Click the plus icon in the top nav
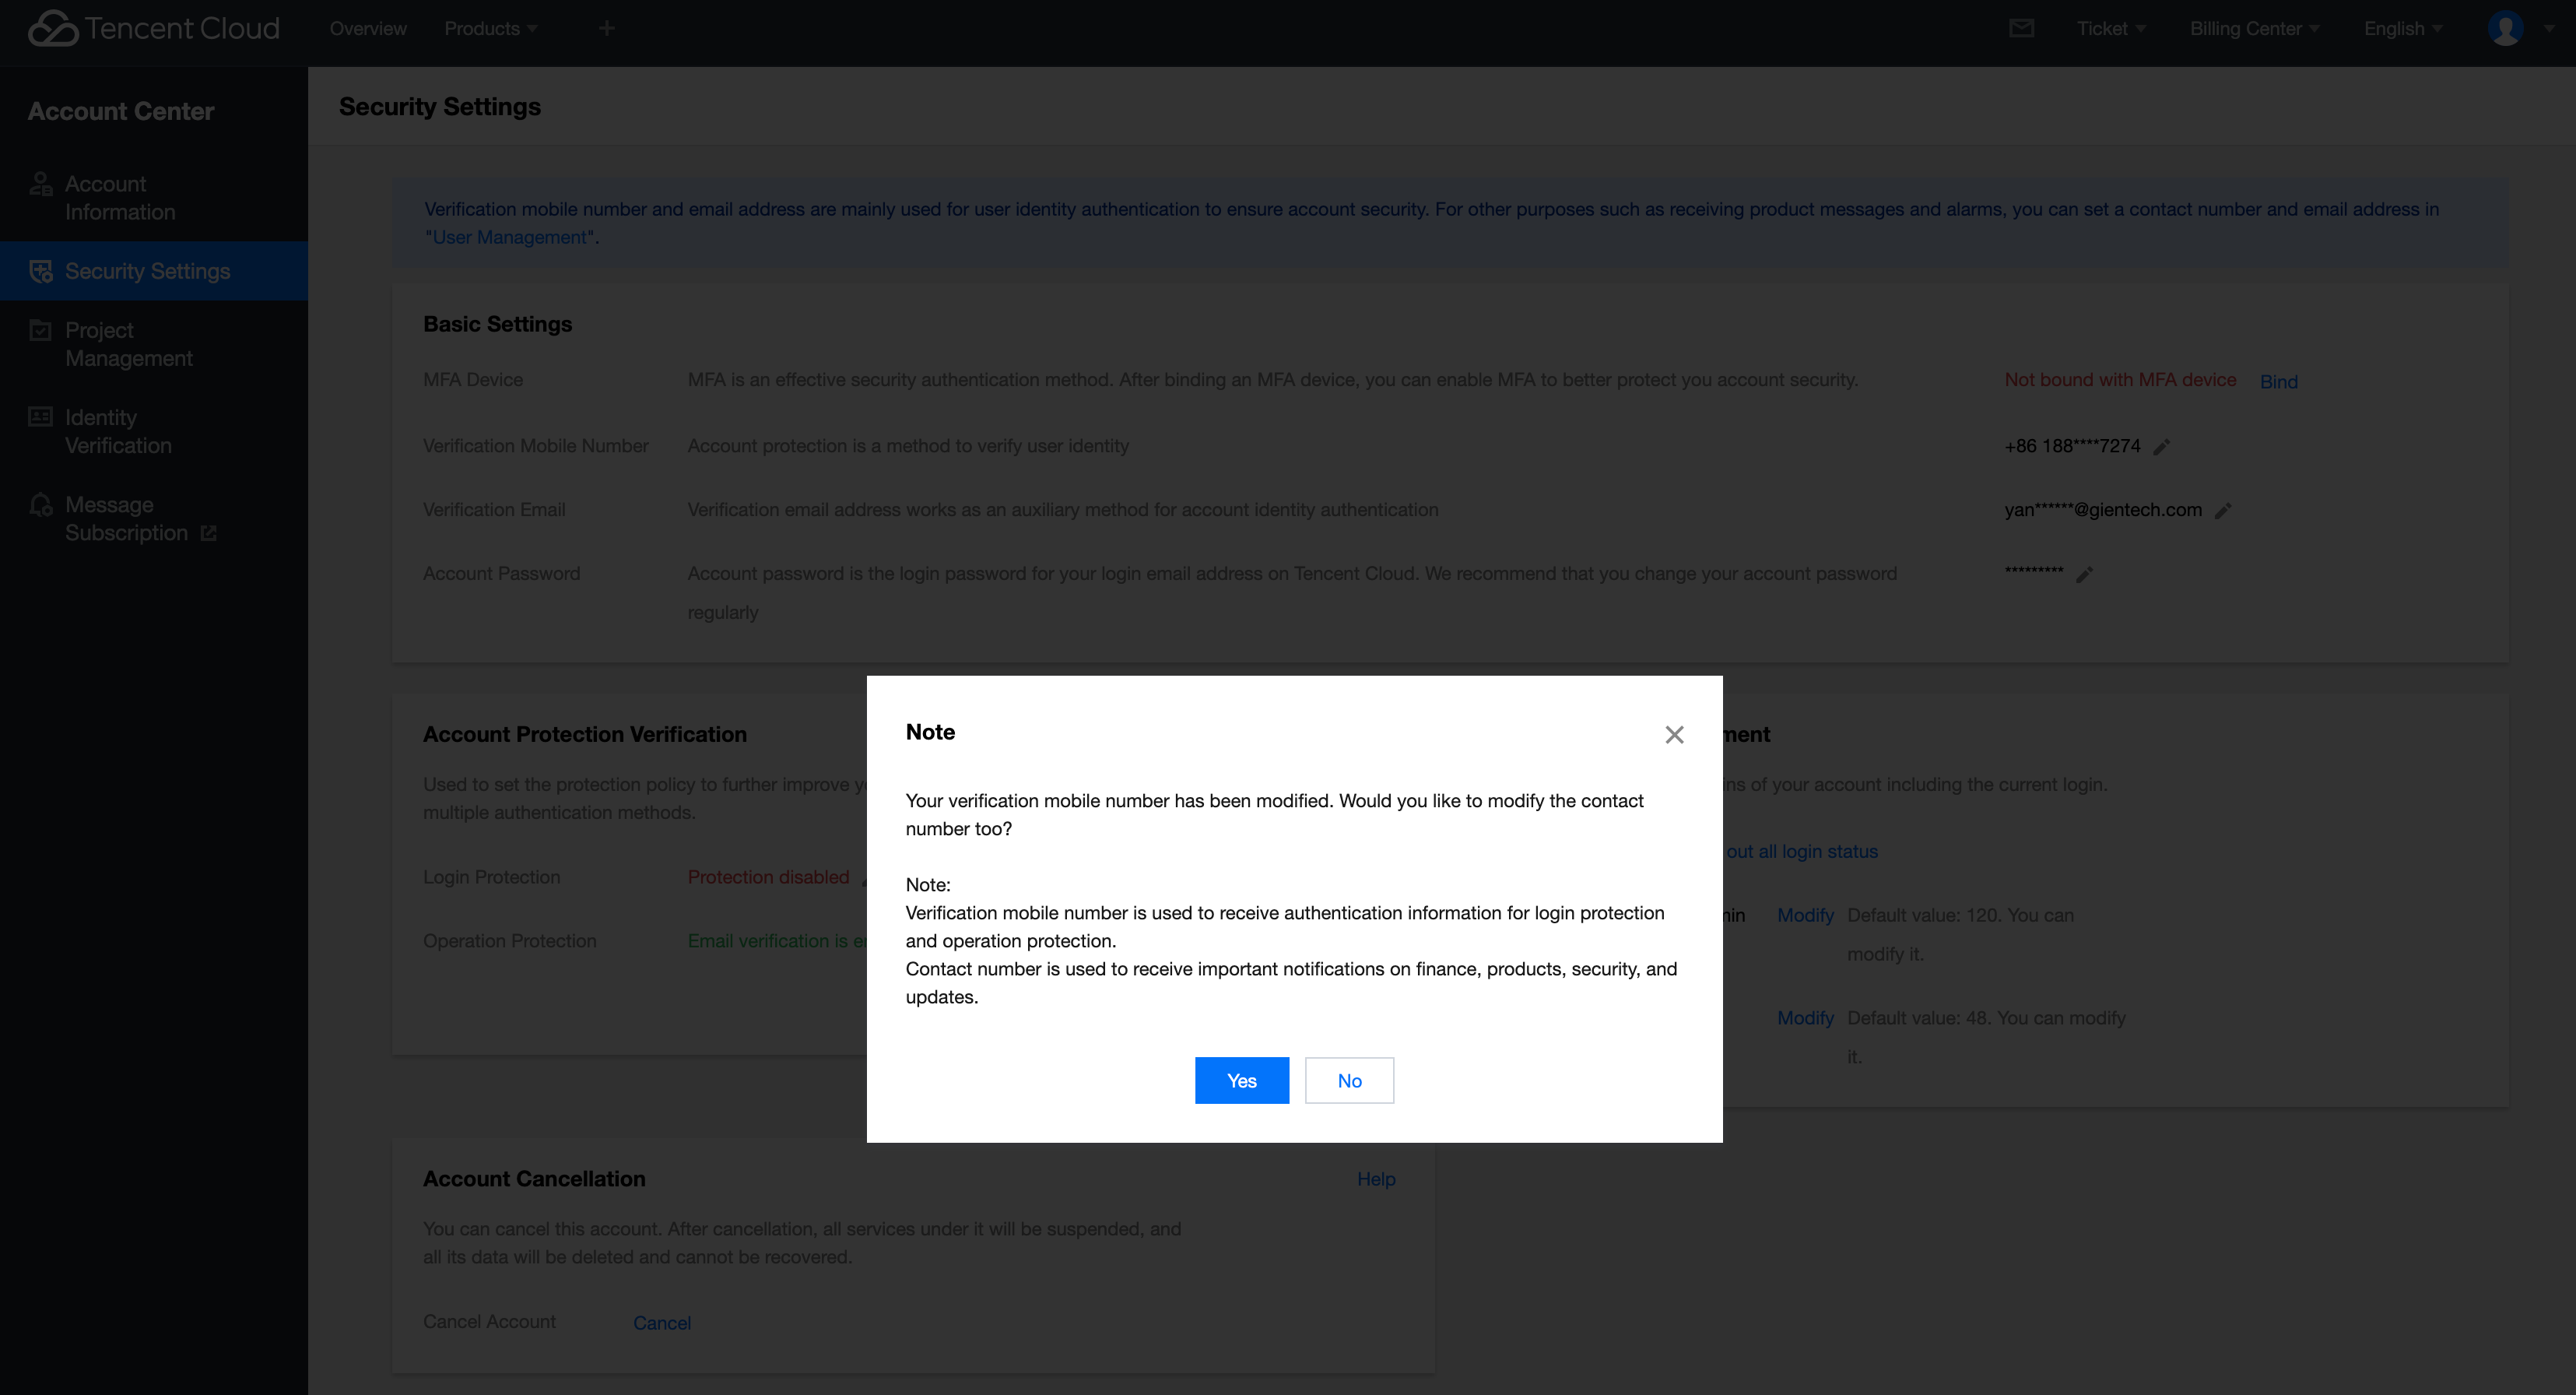 click(606, 28)
